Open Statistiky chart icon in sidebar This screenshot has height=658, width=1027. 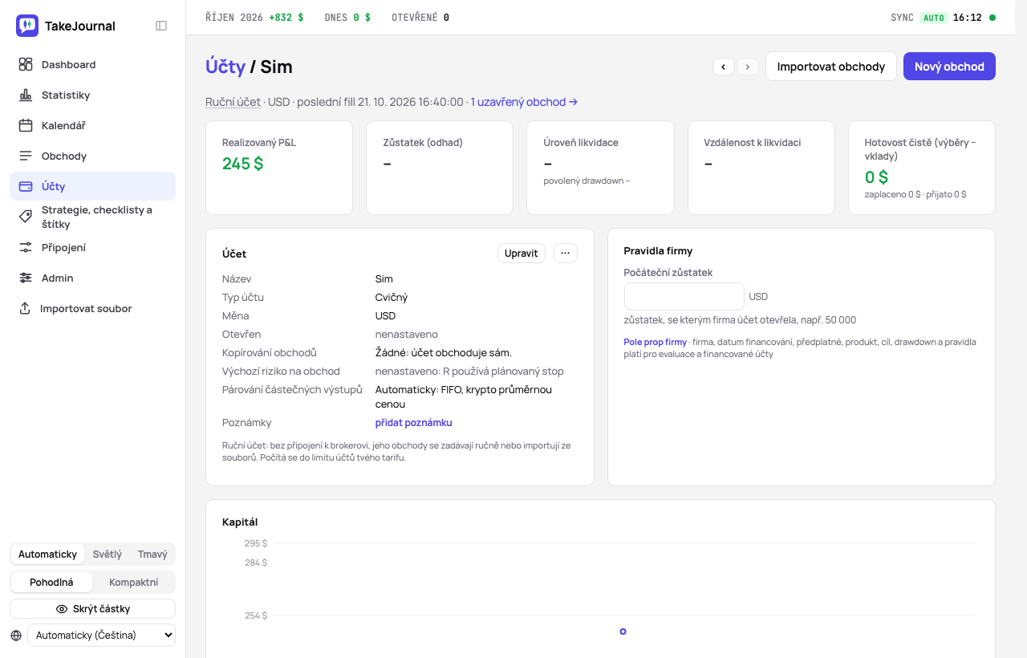coord(26,95)
